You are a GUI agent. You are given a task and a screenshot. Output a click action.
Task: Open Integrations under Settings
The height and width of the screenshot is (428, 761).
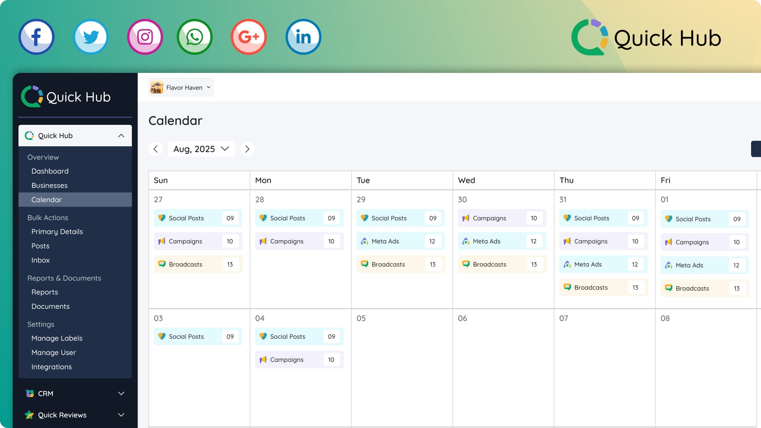click(x=52, y=367)
